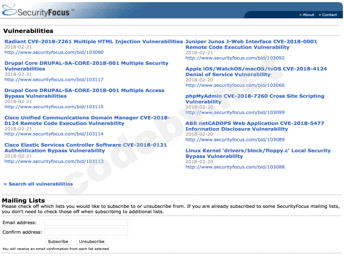Open phpMyAdmin CVE-2018-7260 Cross Site Scripting entry
This screenshot has height=256, width=344.
255,99
